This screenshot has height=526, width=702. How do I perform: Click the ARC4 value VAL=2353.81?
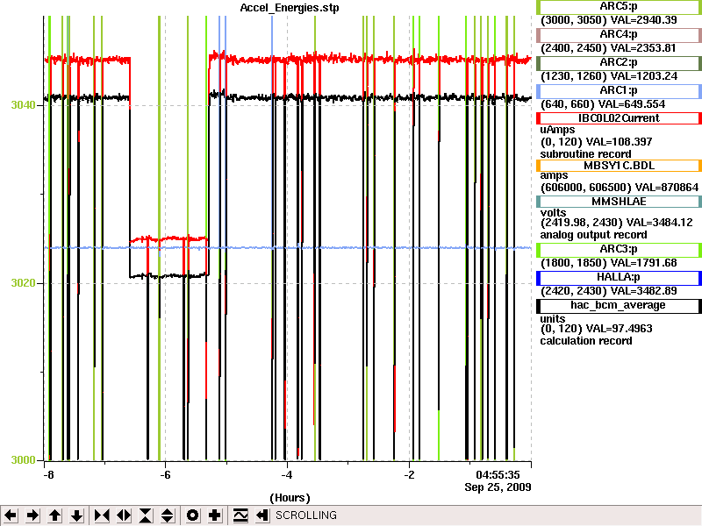coord(643,48)
